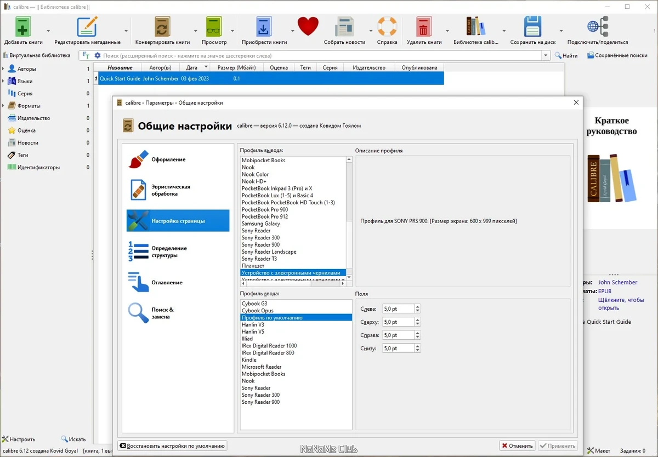Sort by Название column header
The image size is (658, 457).
(120, 67)
